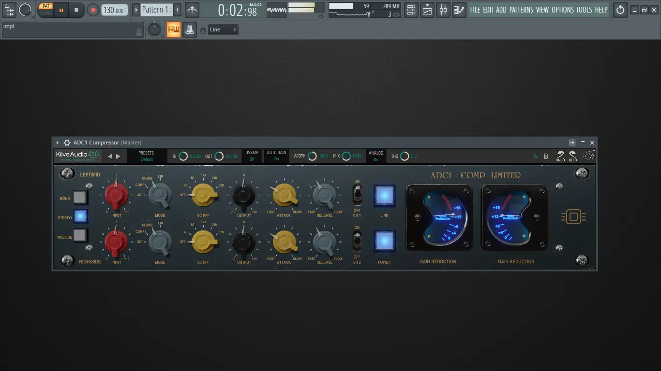The image size is (661, 371).
Task: Click the metronome icon in the toolbar
Action: click(x=192, y=10)
